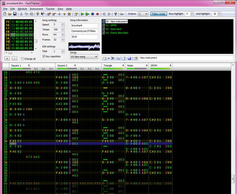Viewport: 237px width, 194px height.
Task: Click the Tempo spinner arrows
Action: pyautogui.click(x=63, y=29)
